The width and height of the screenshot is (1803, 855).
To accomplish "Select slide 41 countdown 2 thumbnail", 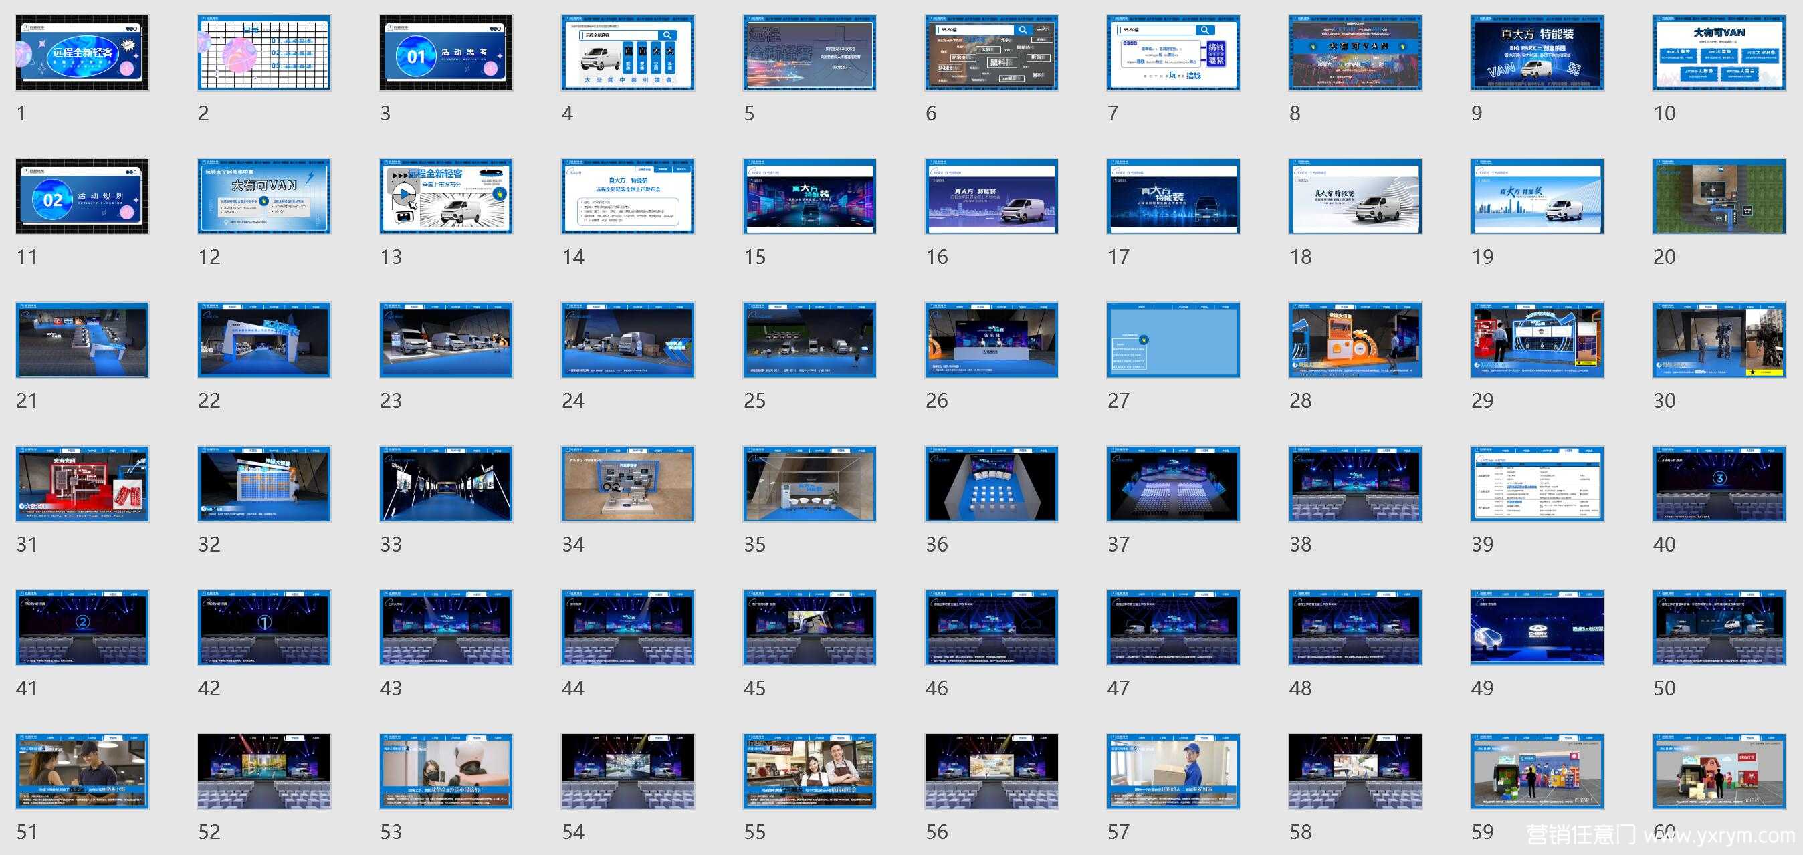I will (82, 628).
